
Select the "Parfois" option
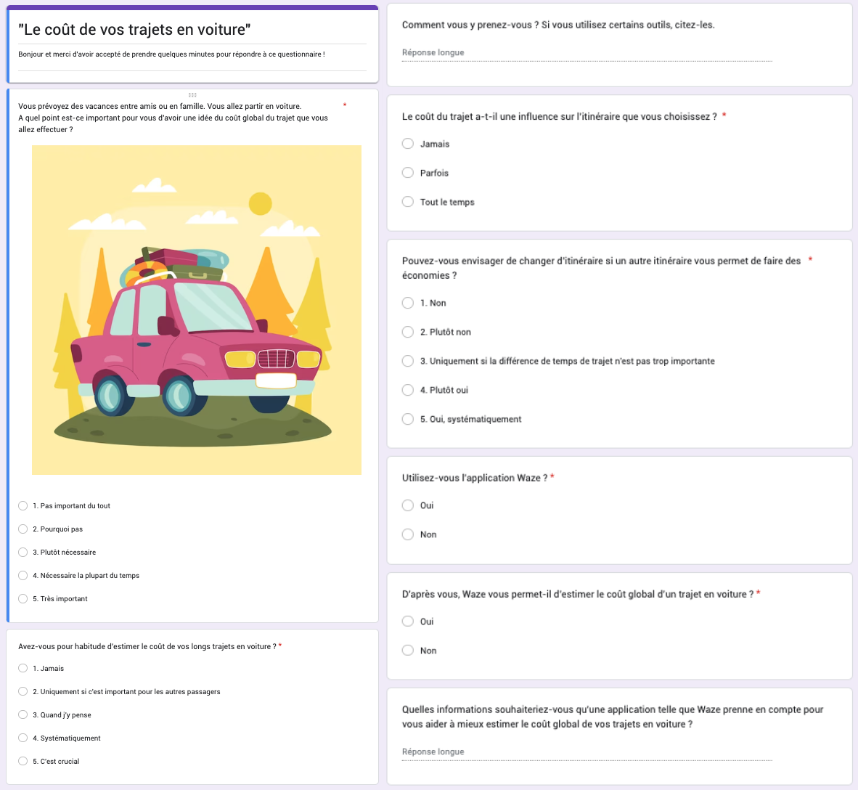tap(408, 173)
